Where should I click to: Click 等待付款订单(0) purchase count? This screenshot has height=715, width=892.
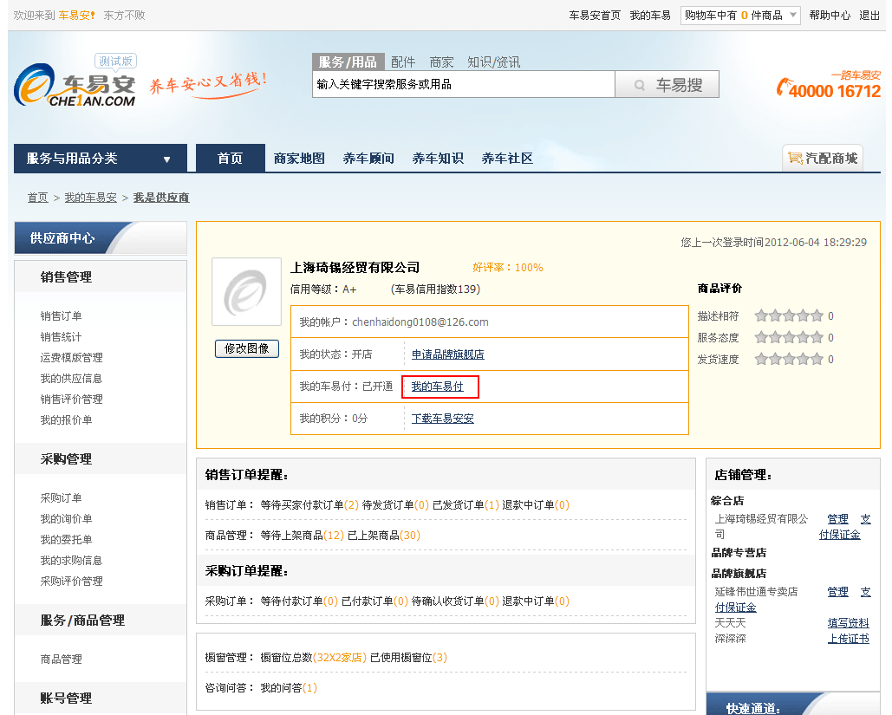[299, 601]
